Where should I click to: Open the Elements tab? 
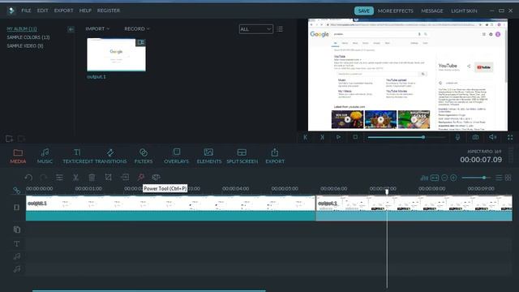209,157
